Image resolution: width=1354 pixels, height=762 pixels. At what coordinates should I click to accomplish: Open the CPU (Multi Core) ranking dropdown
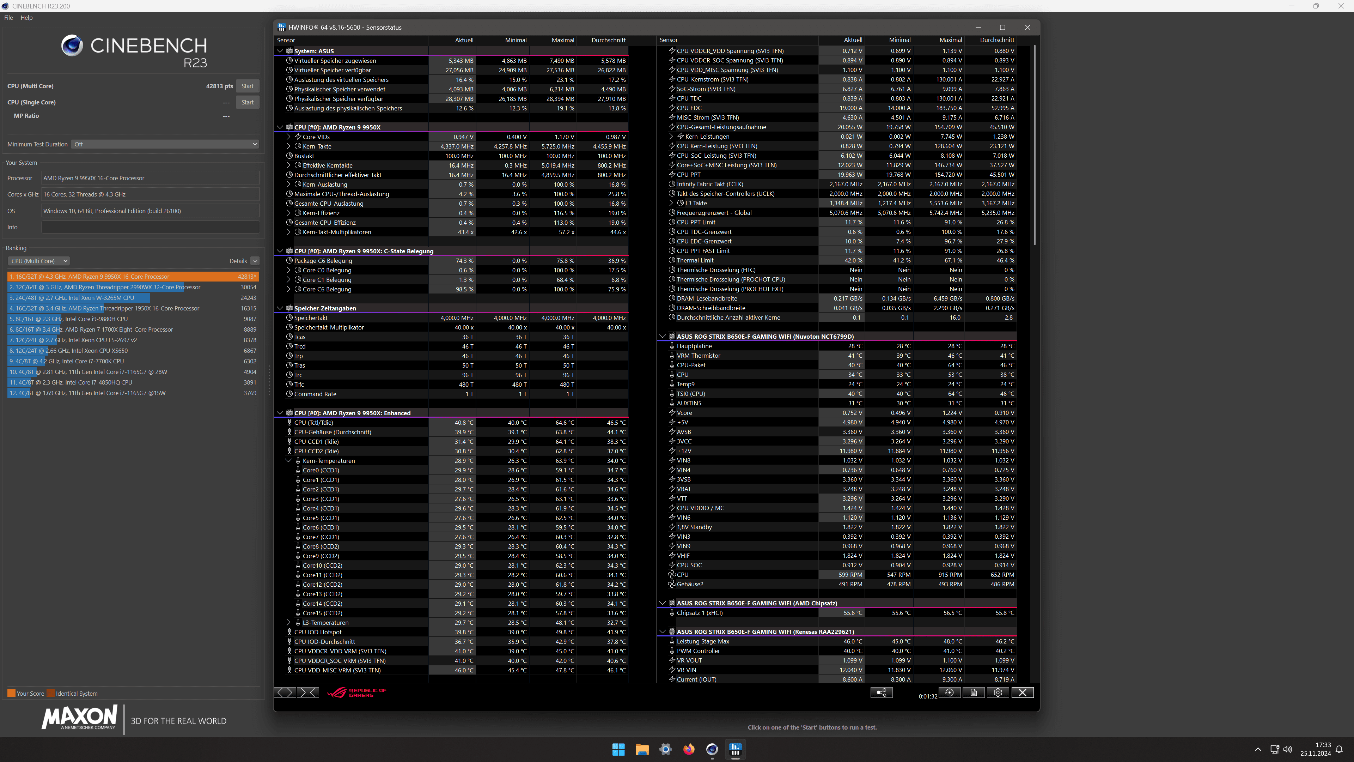pyautogui.click(x=38, y=261)
